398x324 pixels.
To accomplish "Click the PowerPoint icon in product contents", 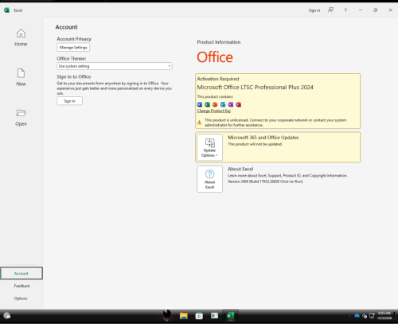I will (215, 104).
